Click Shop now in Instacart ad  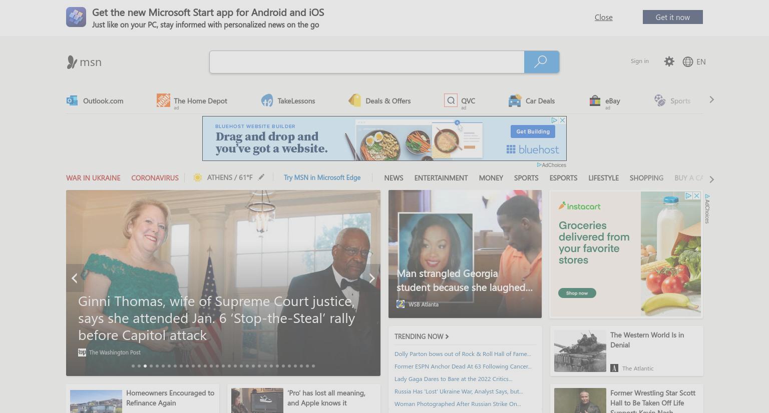point(577,293)
